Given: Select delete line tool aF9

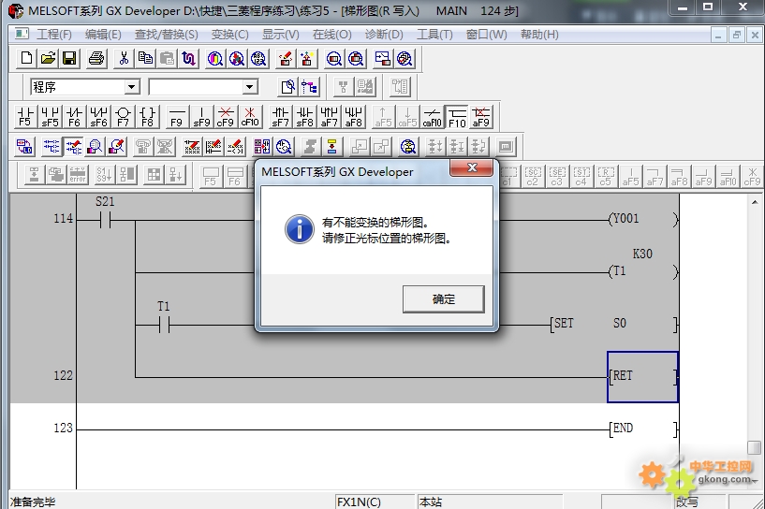Looking at the screenshot, I should 480,117.
